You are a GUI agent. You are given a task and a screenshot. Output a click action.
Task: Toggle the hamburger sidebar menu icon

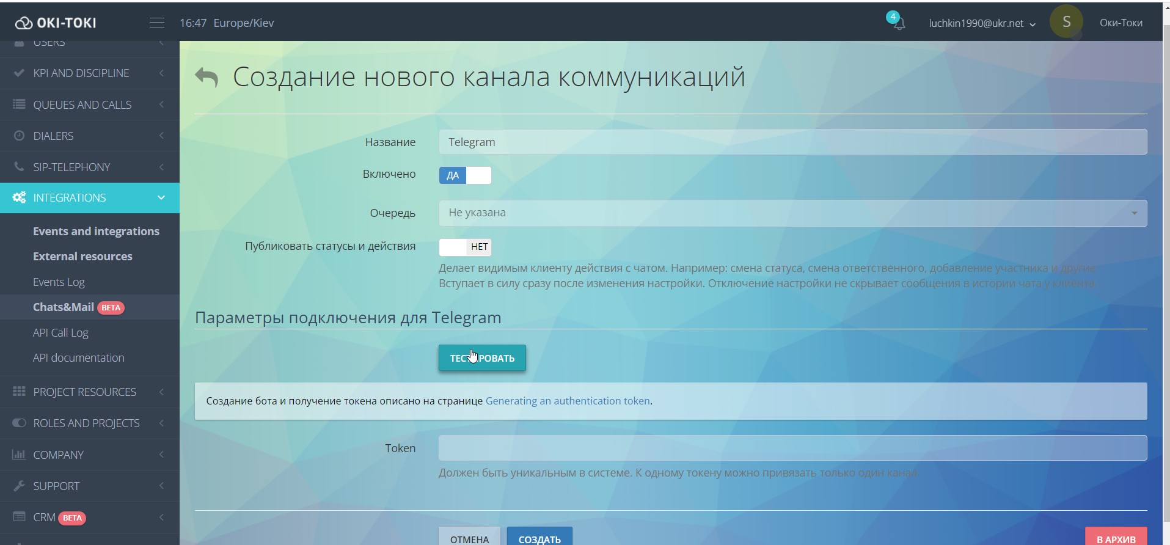click(157, 23)
